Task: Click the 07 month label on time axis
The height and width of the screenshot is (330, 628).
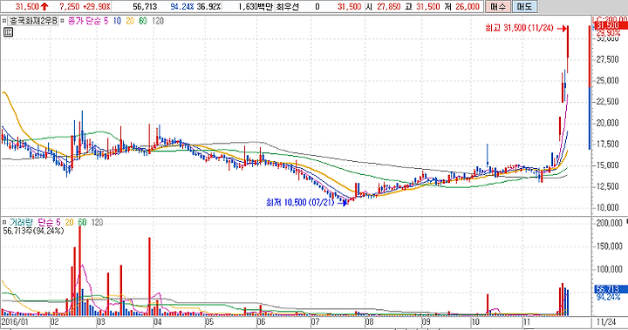Action: point(315,321)
